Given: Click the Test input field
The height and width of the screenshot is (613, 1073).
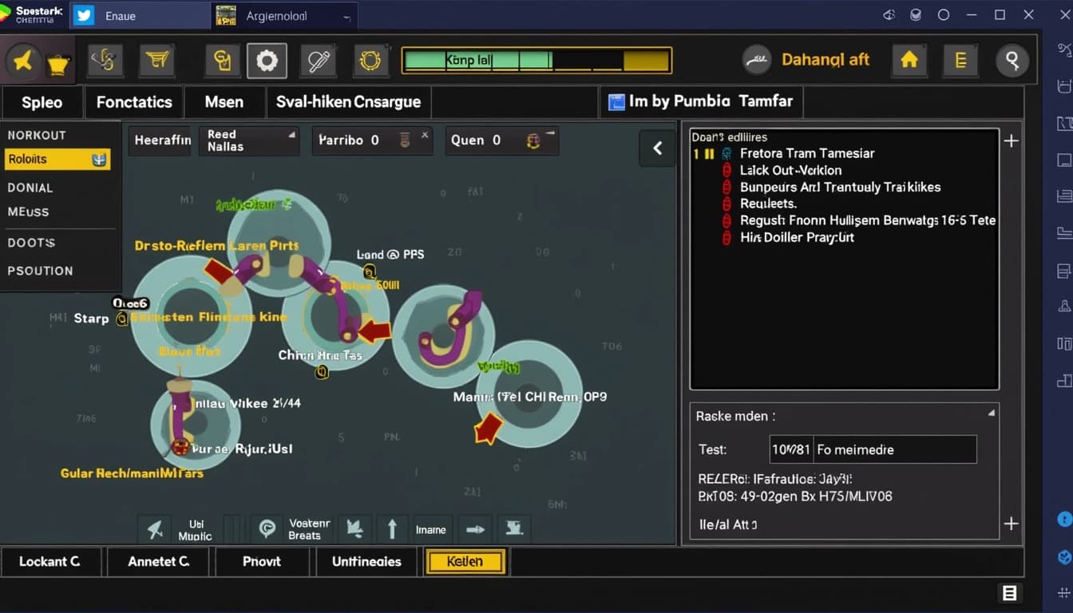Looking at the screenshot, I should point(873,449).
